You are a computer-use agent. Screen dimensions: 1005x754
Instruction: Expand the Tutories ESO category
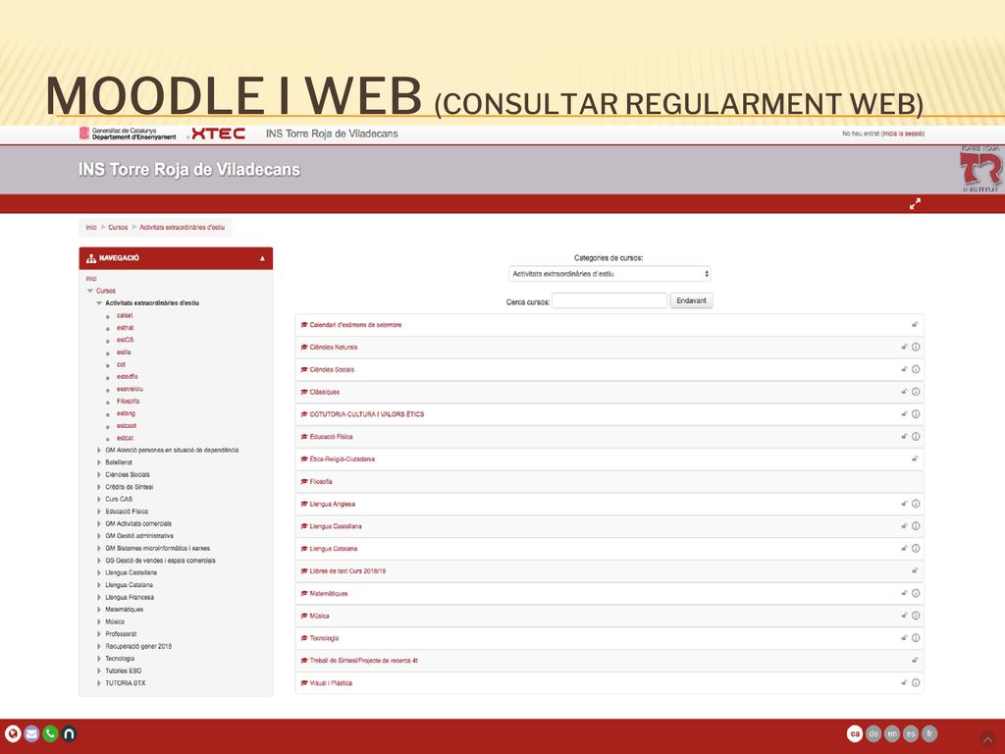tap(99, 671)
